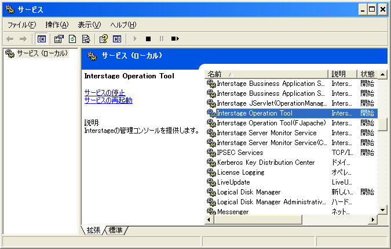Click the Forward arrow in toolbar
This screenshot has height=249, width=391.
click(x=23, y=39)
